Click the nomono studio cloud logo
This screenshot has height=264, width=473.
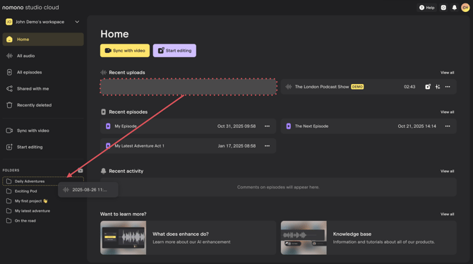coord(30,7)
